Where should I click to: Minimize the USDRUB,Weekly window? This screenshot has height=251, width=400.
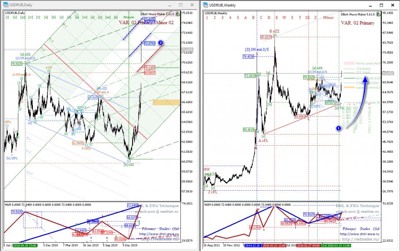370,5
